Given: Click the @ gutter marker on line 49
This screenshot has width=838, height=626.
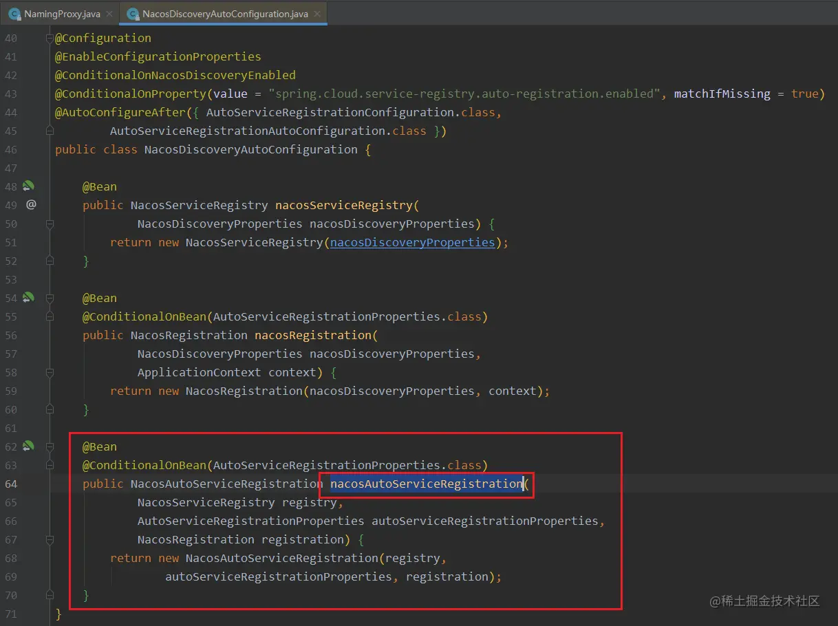Looking at the screenshot, I should pos(31,204).
